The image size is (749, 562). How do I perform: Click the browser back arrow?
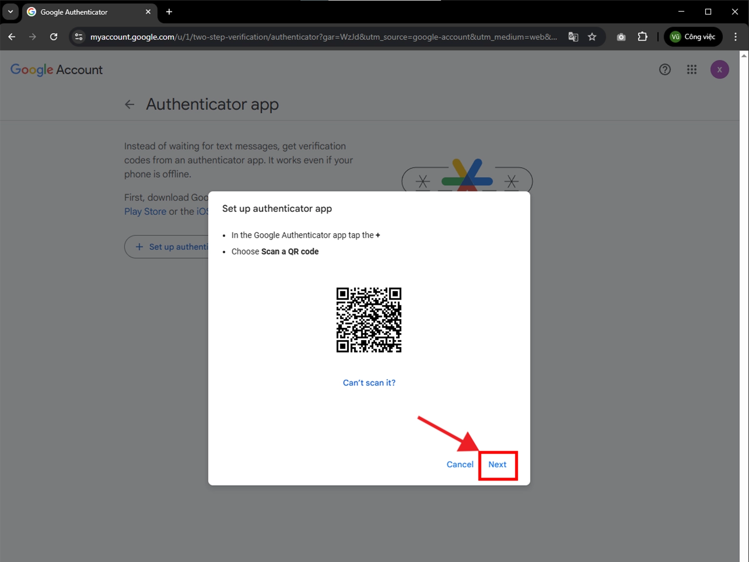point(12,37)
